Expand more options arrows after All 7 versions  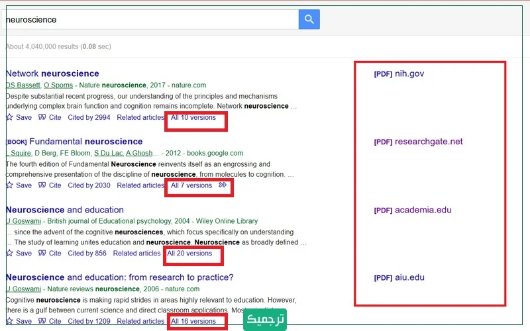click(x=223, y=185)
